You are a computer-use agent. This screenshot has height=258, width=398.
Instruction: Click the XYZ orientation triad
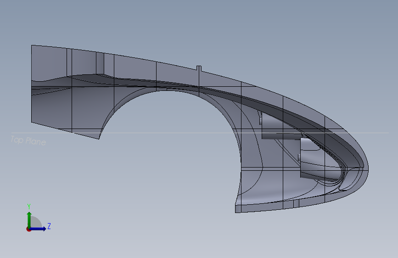pyautogui.click(x=38, y=218)
